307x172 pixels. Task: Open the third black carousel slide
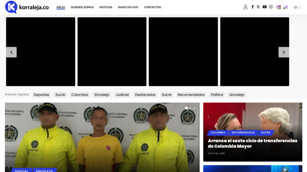point(183,52)
